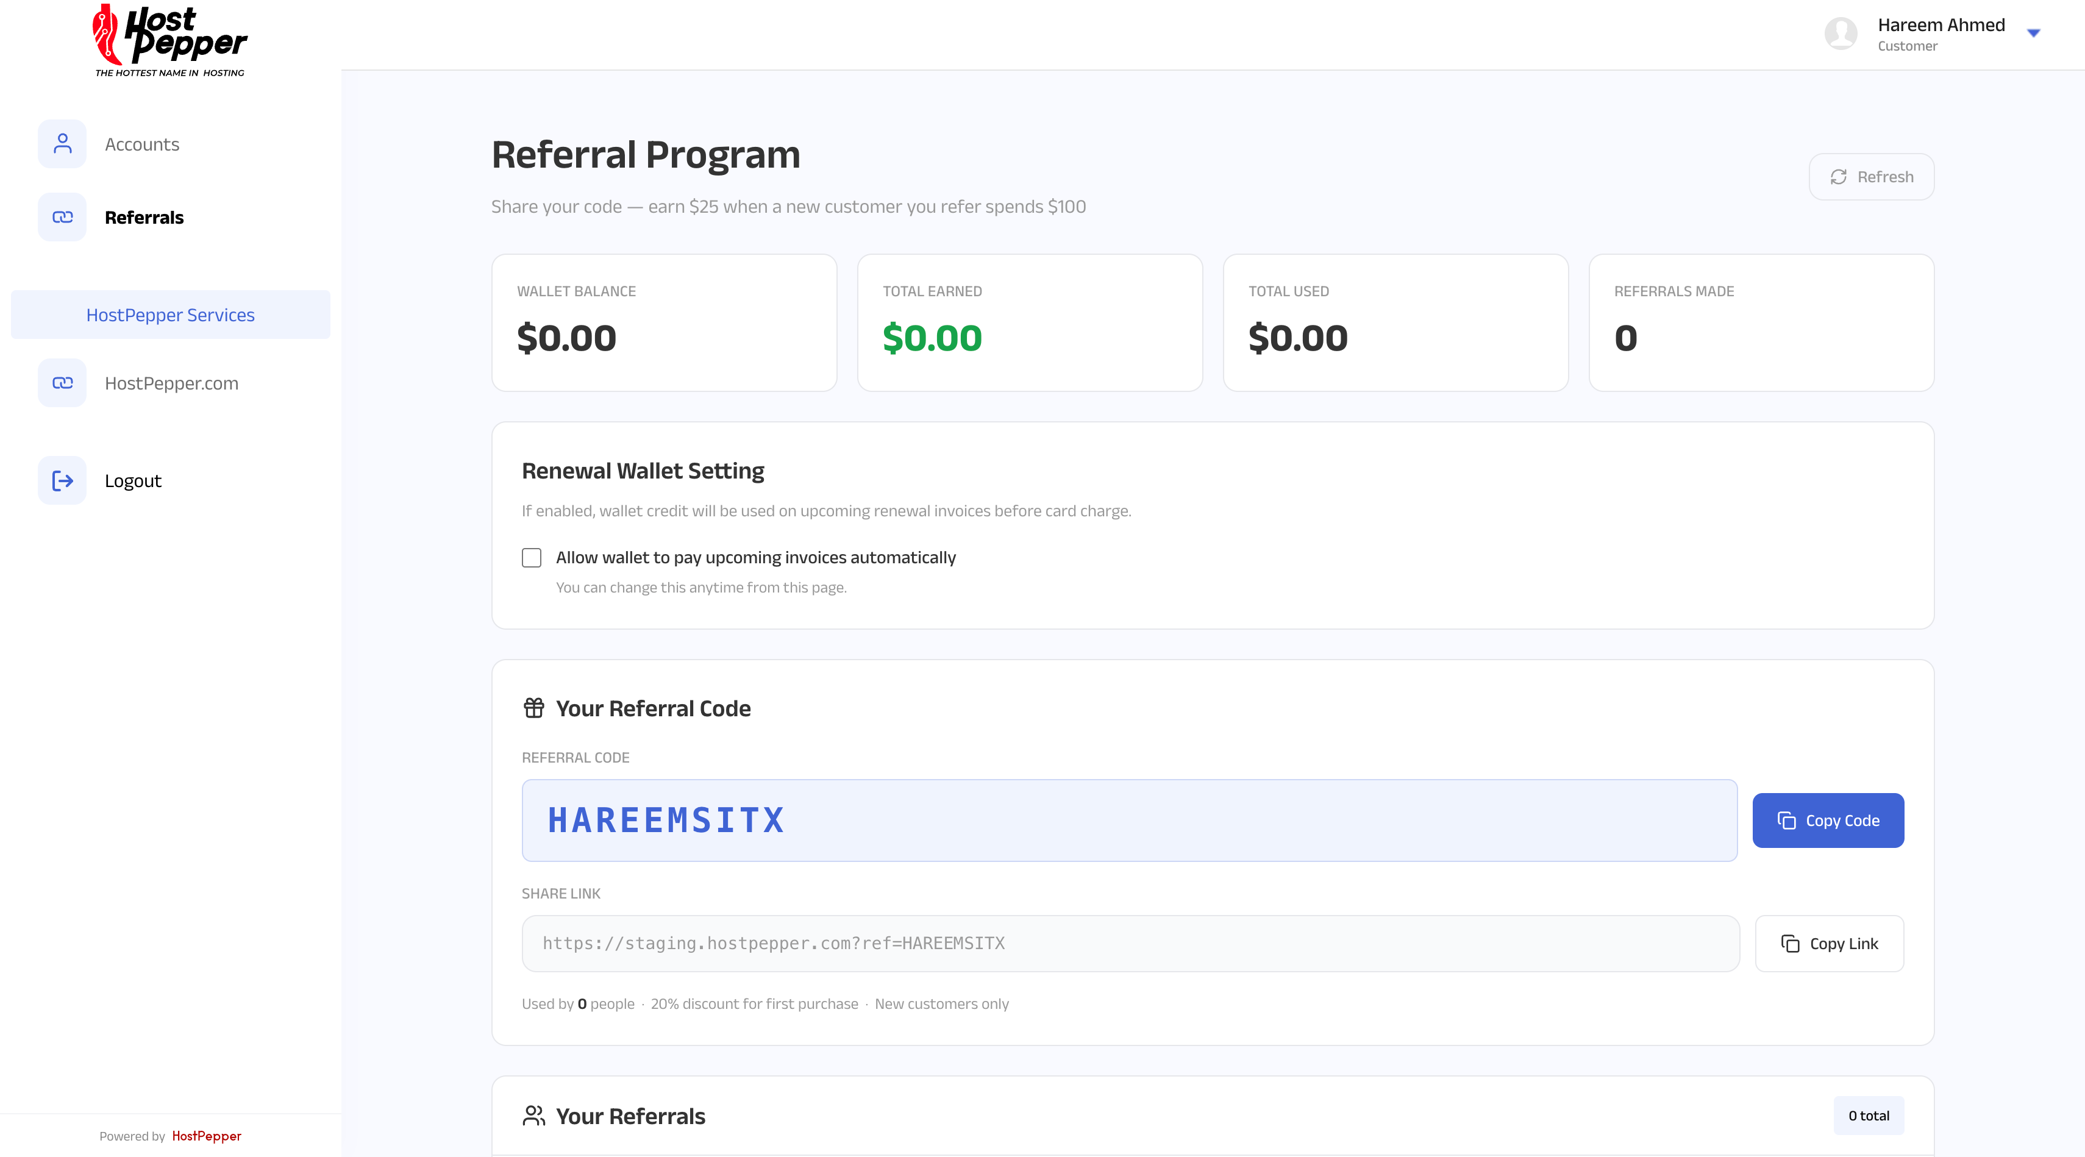
Task: Click the HostPepper Services section header
Action: [x=170, y=315]
